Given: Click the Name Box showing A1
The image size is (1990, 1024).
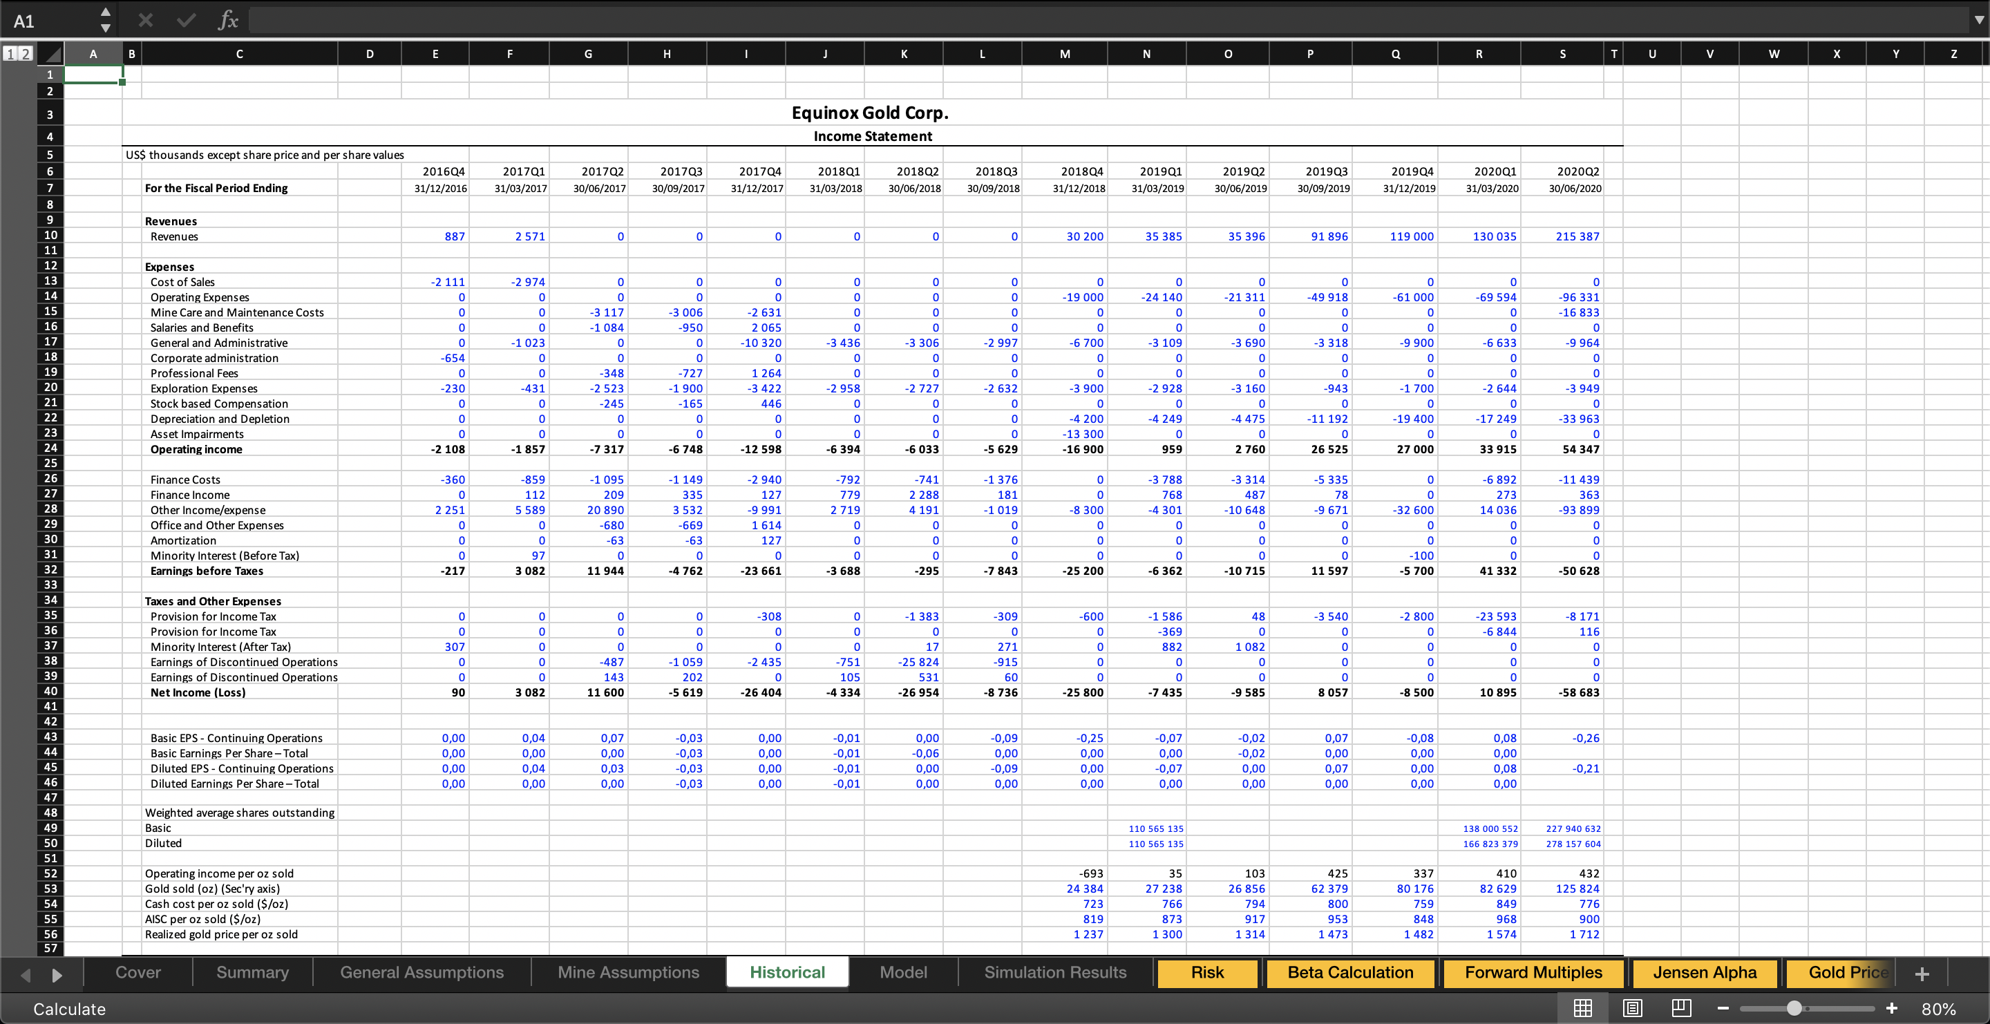Looking at the screenshot, I should (46, 21).
